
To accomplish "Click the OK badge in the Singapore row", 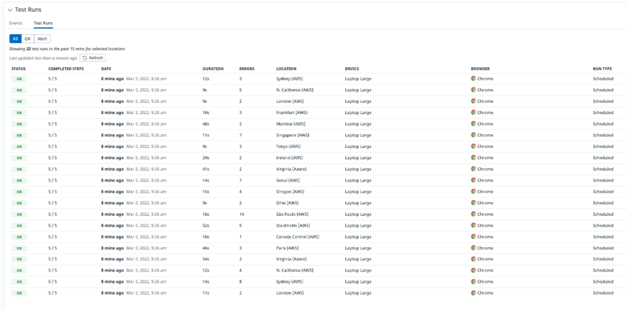I will pos(19,135).
